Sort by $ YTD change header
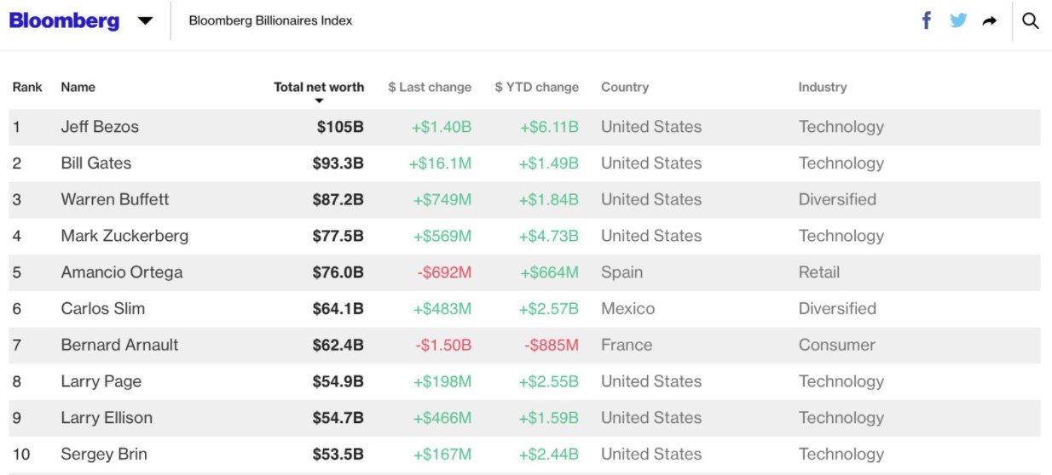The height and width of the screenshot is (475, 1052). click(537, 87)
